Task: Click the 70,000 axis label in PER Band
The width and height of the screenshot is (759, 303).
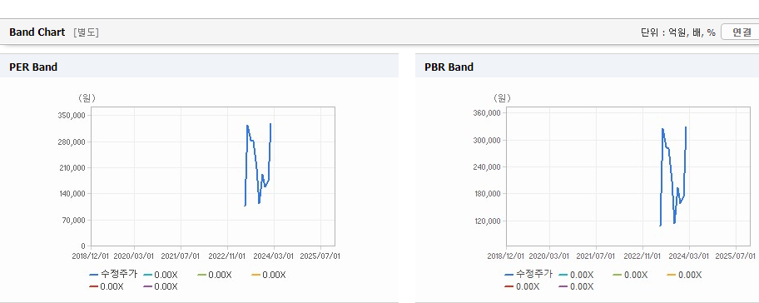Action: [73, 220]
